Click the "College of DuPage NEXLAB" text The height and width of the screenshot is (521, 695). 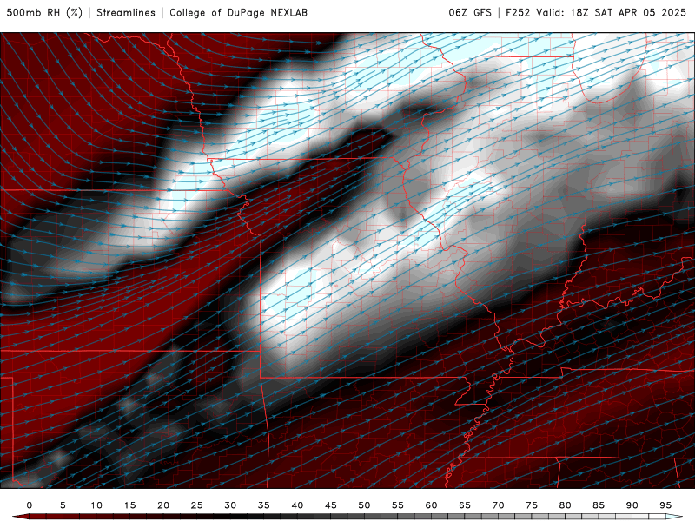(x=238, y=13)
